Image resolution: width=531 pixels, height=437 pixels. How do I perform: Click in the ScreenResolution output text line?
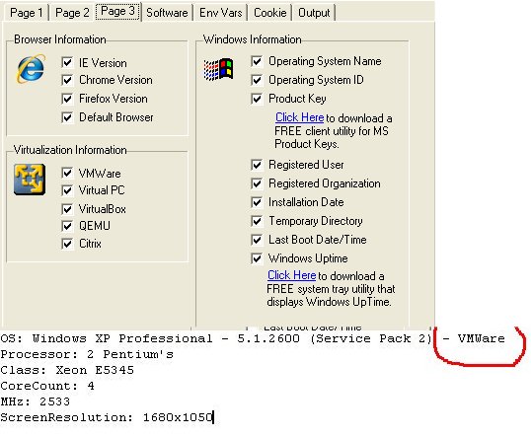(107, 417)
